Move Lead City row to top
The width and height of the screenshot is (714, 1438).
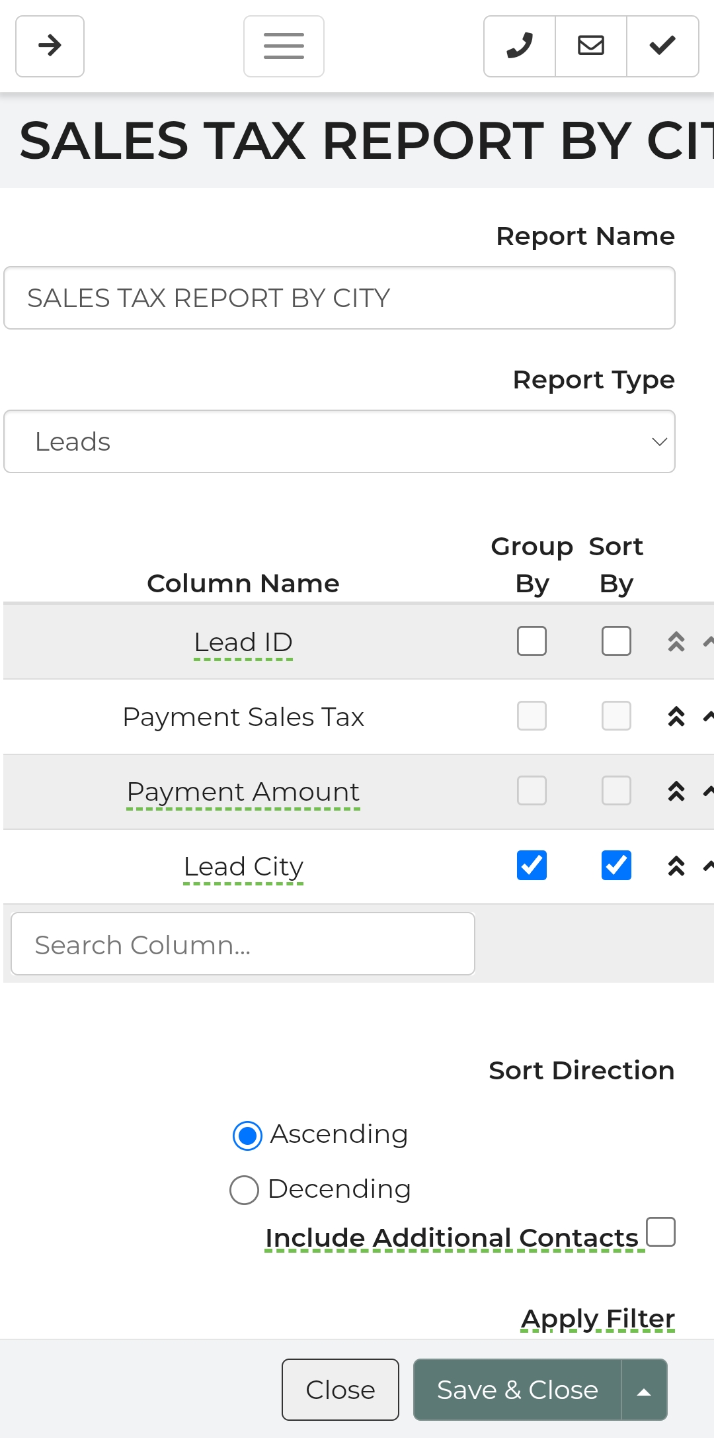tap(676, 866)
